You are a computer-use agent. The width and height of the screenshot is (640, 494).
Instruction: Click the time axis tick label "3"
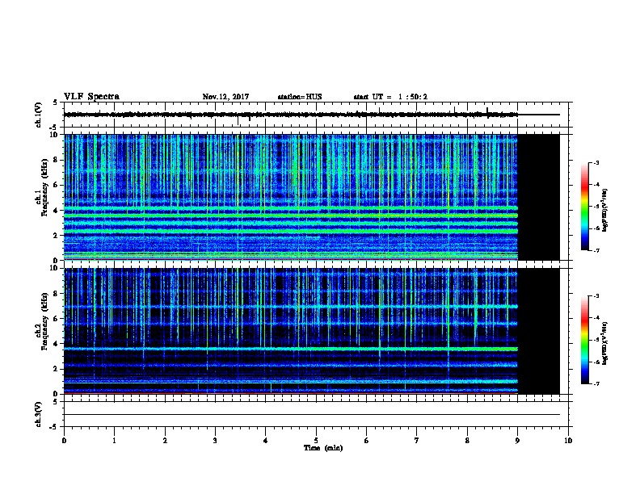tap(215, 440)
